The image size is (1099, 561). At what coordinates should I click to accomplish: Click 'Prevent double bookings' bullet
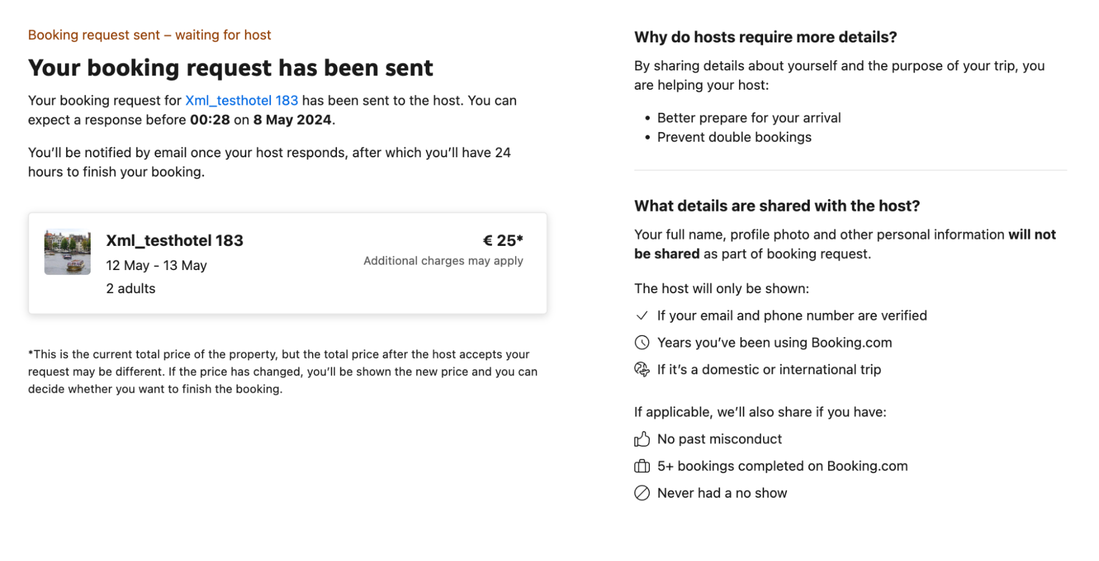pyautogui.click(x=734, y=137)
